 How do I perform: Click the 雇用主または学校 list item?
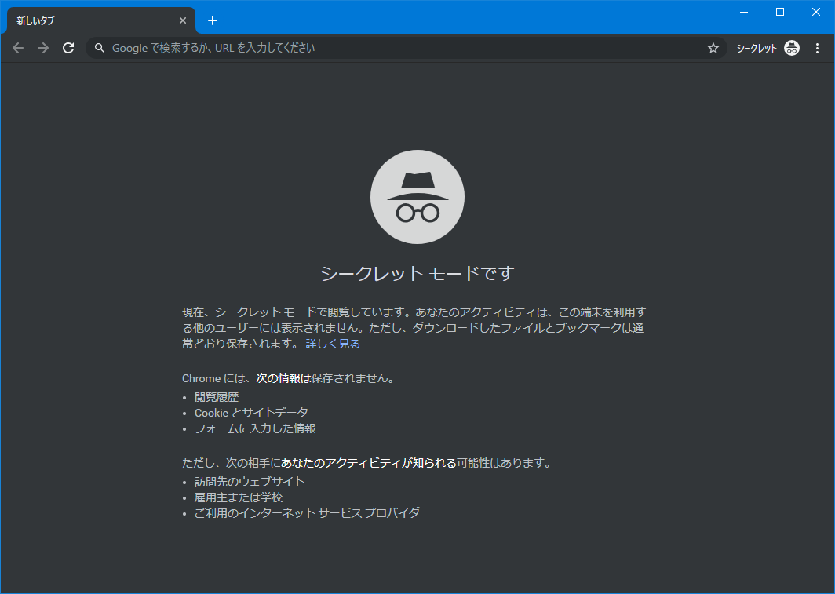(239, 497)
